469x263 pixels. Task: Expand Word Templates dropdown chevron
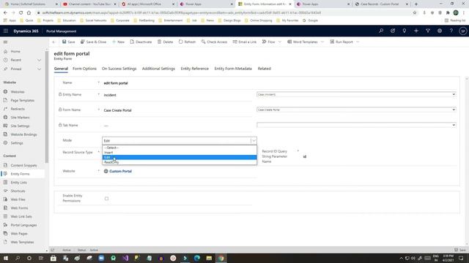(x=322, y=42)
